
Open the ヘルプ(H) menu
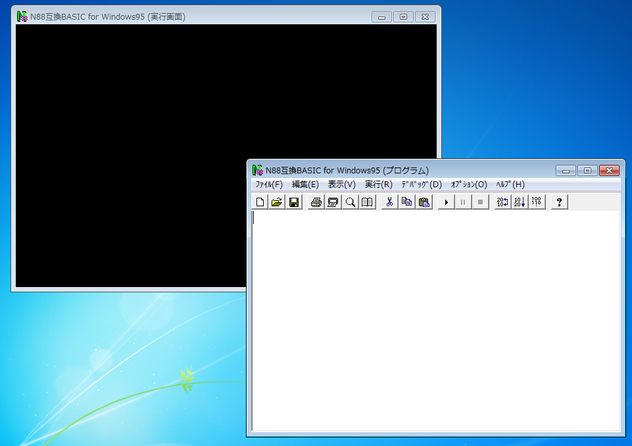point(510,185)
